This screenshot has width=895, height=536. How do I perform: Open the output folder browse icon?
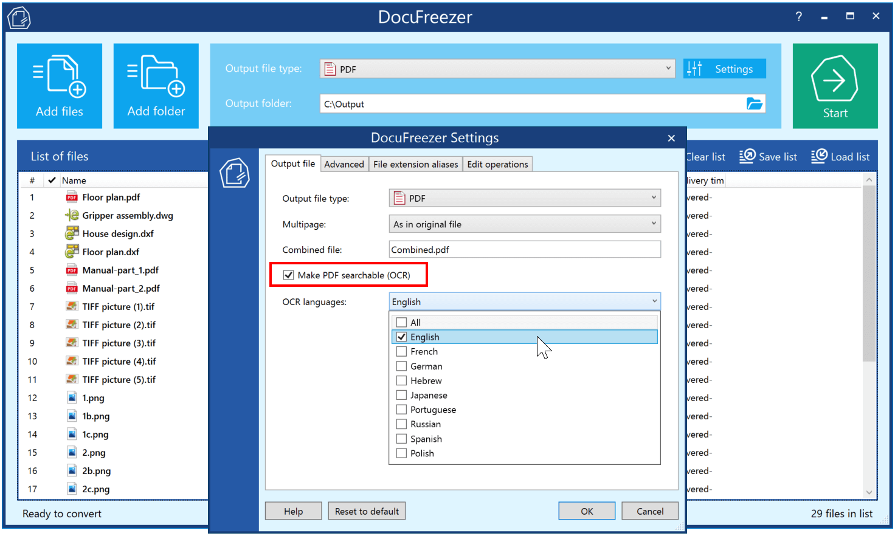point(755,103)
